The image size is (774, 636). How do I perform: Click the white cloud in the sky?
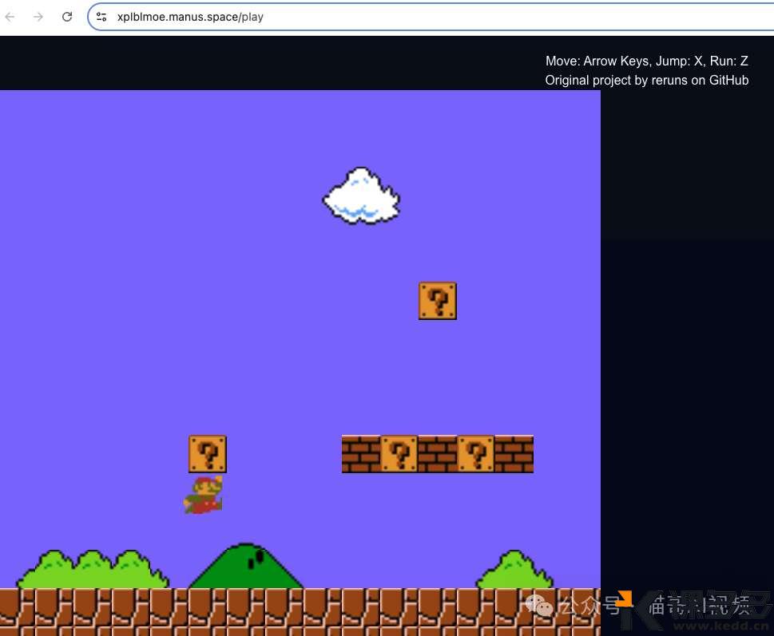pyautogui.click(x=361, y=196)
